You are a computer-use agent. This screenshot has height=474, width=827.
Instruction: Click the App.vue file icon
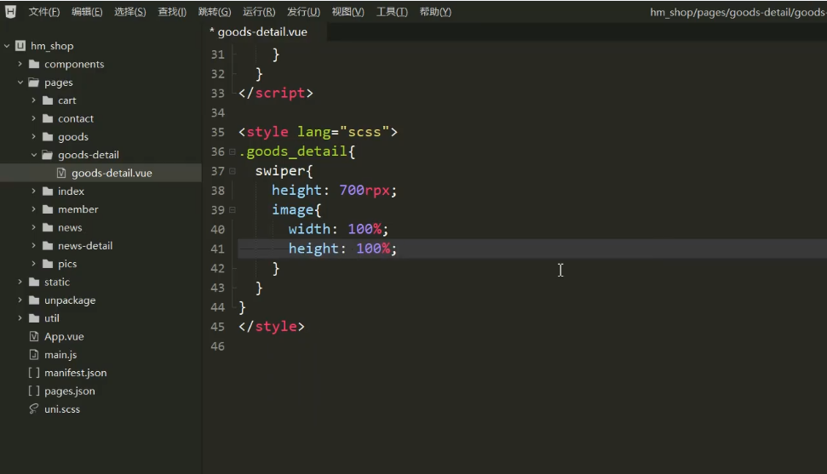pyautogui.click(x=34, y=336)
